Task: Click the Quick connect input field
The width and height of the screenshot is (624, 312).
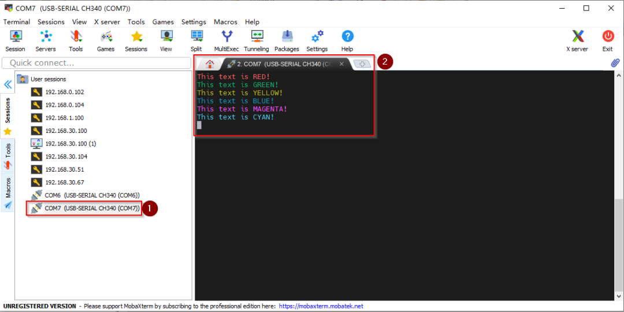Action: pos(96,63)
